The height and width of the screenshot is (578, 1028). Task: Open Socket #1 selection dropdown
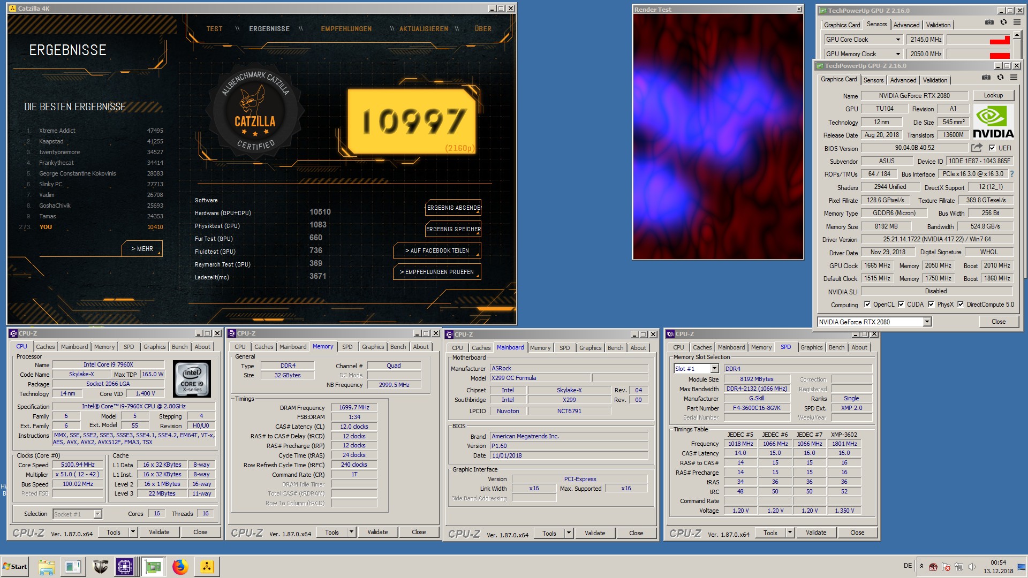[97, 514]
